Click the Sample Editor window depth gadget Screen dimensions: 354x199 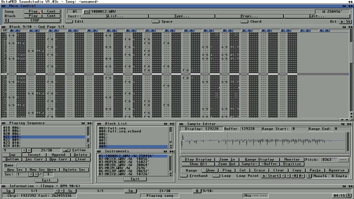[x=350, y=124]
